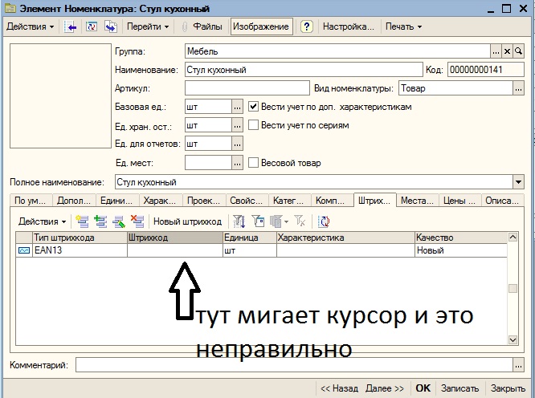Click the Новый штрихкод button
535x398 pixels.
(187, 221)
